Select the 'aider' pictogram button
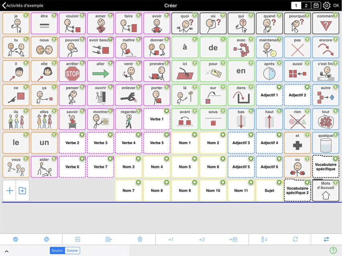This screenshot has width=342, height=256. 44,167
